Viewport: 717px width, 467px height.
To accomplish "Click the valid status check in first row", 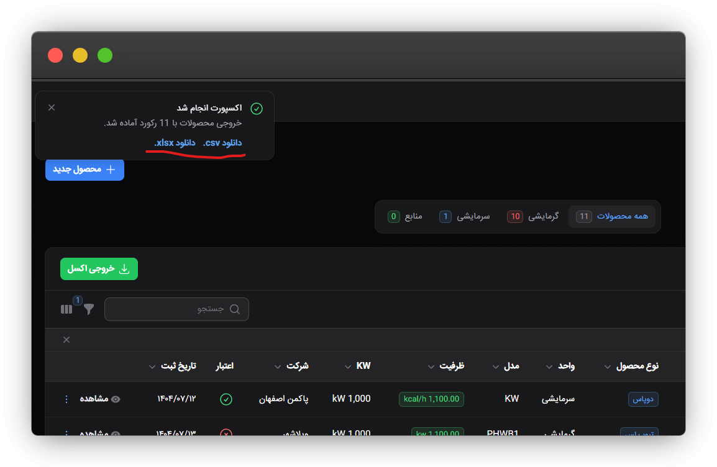I will point(226,399).
